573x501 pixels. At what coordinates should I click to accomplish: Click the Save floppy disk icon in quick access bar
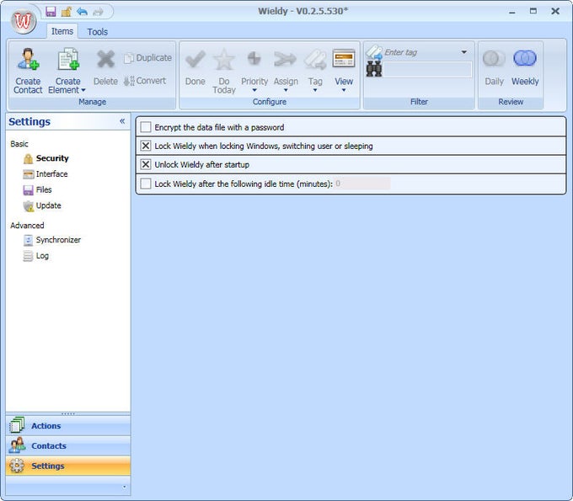(x=51, y=11)
